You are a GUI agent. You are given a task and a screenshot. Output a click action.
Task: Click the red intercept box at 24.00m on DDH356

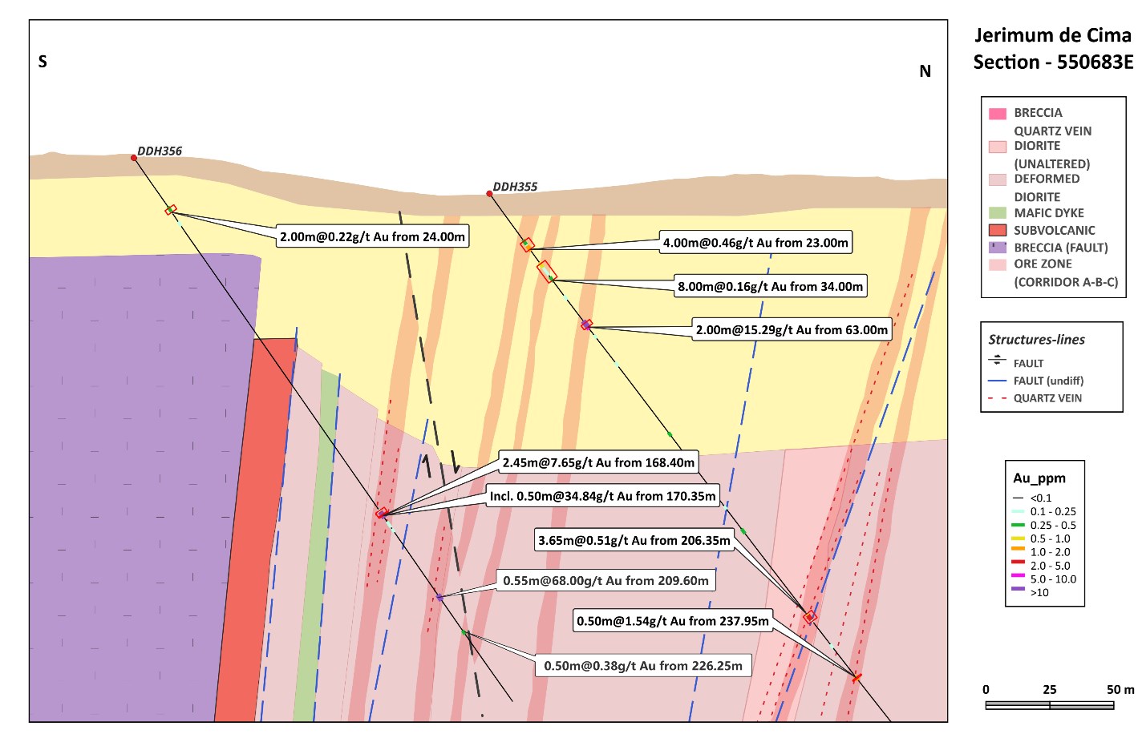171,210
